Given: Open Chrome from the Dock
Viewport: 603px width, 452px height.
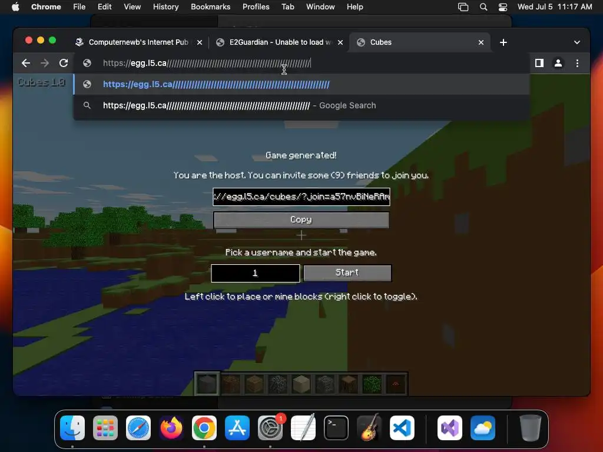Looking at the screenshot, I should click(204, 428).
